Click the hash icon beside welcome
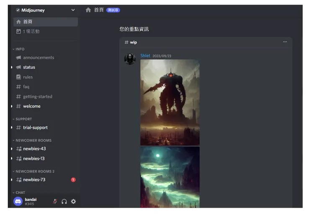 tap(18, 106)
